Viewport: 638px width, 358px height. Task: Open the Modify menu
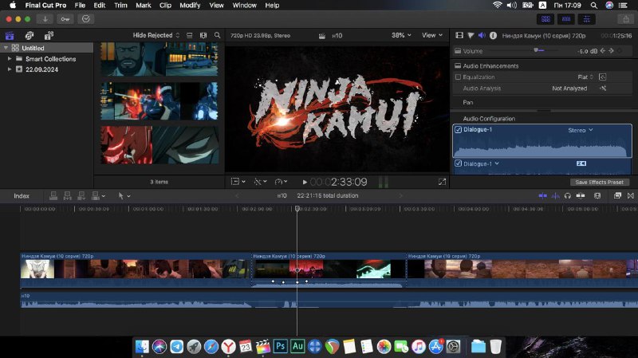[x=190, y=6]
